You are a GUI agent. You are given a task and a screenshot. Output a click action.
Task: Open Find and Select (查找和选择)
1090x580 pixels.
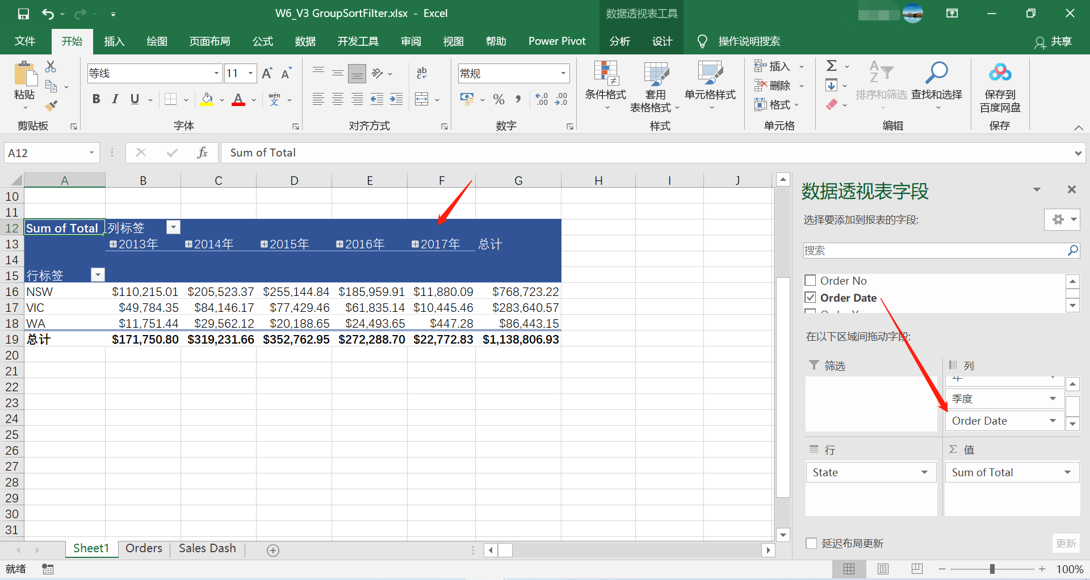click(936, 86)
